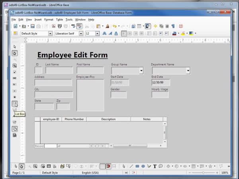Image resolution: width=239 pixels, height=179 pixels.
Task: Click the Undo arrow icon
Action: pos(114,26)
